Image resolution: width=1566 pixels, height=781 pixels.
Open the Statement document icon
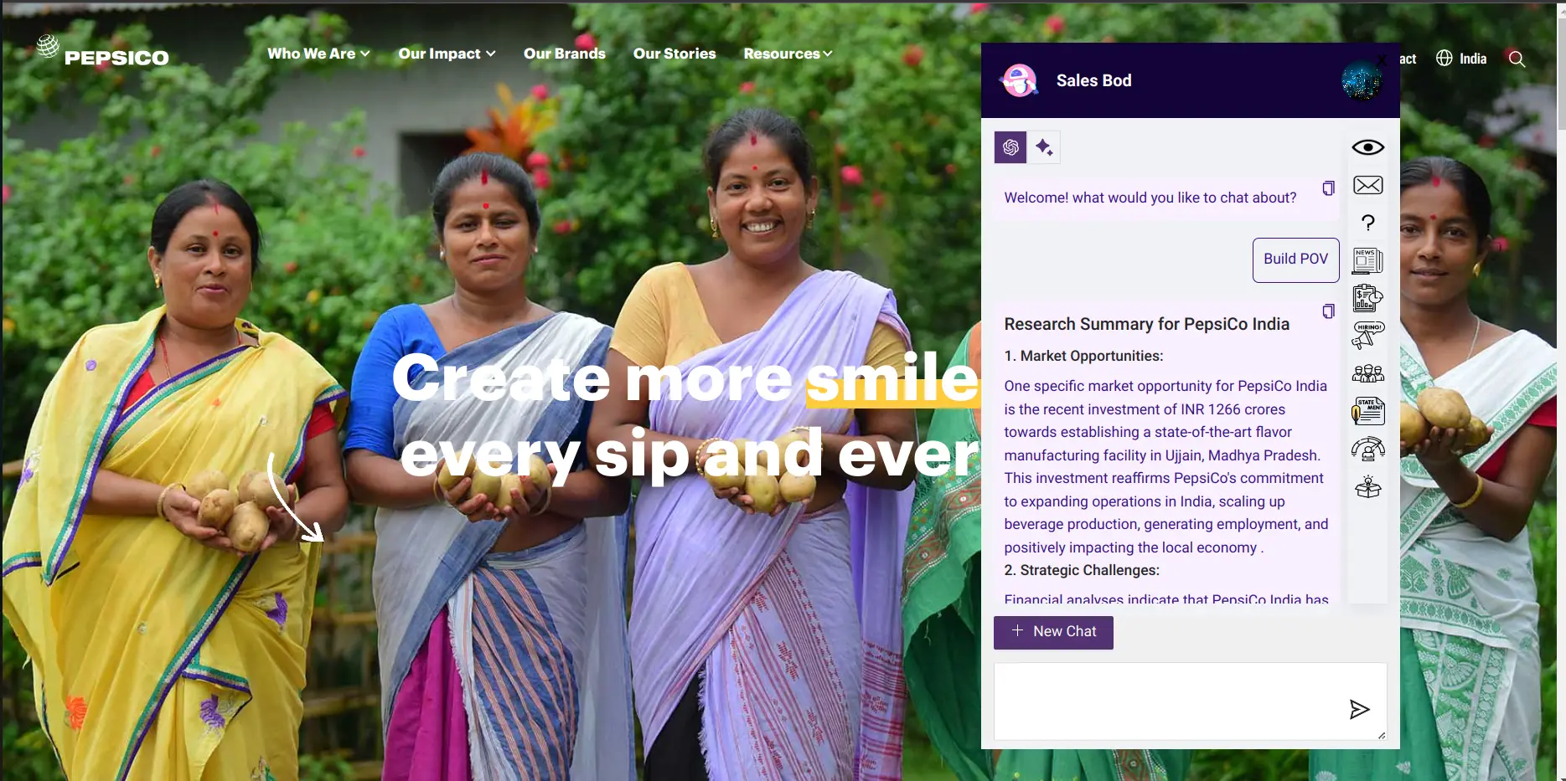[1367, 411]
